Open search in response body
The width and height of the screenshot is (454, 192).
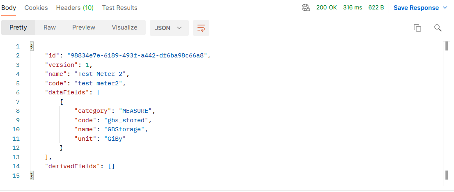pos(438,28)
